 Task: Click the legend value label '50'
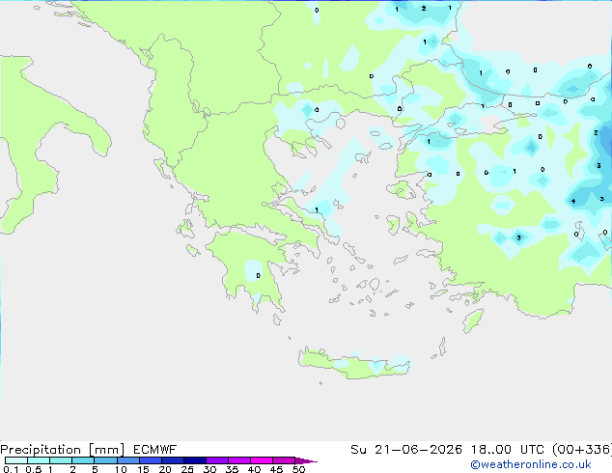click(298, 469)
